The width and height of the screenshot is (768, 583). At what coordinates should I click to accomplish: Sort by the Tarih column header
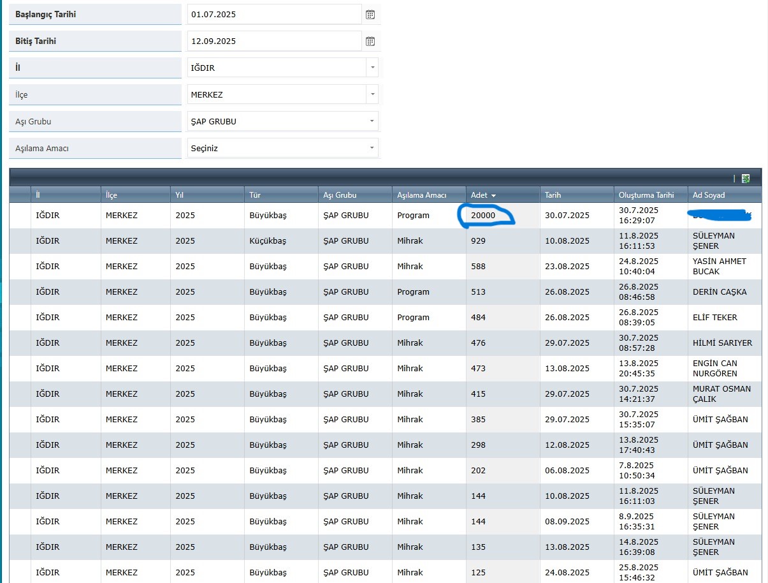tap(553, 195)
